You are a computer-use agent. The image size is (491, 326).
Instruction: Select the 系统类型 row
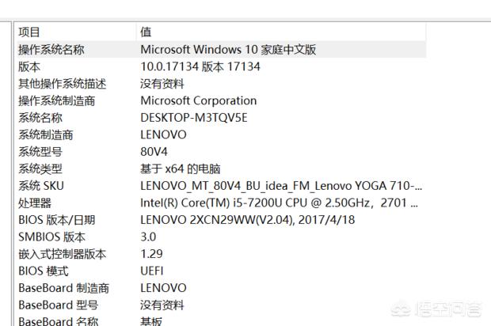(x=40, y=169)
